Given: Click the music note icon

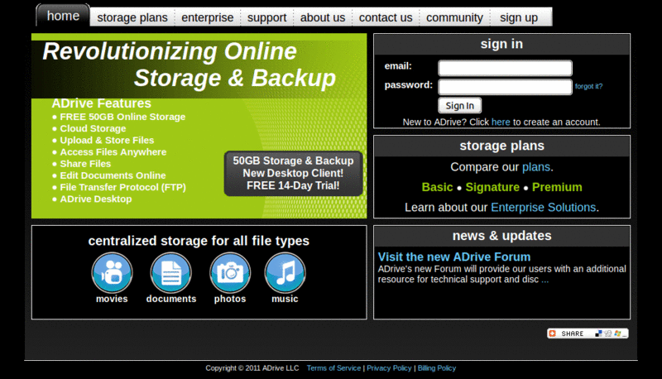Looking at the screenshot, I should click(x=285, y=272).
